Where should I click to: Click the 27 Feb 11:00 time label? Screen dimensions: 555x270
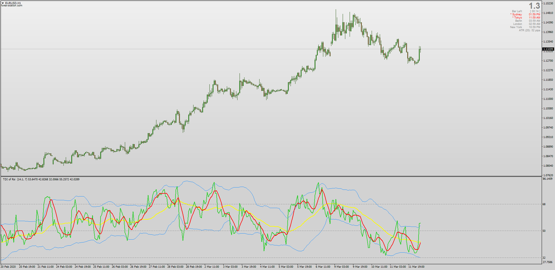click(157, 267)
